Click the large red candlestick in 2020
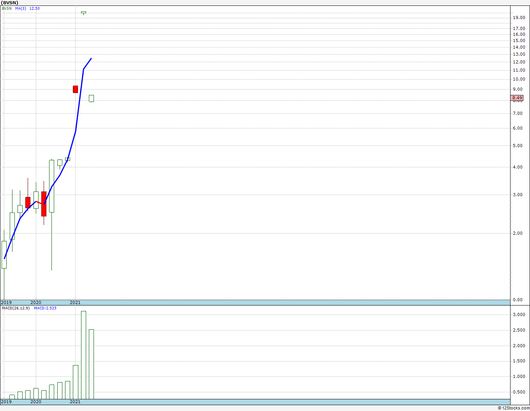 [x=44, y=204]
